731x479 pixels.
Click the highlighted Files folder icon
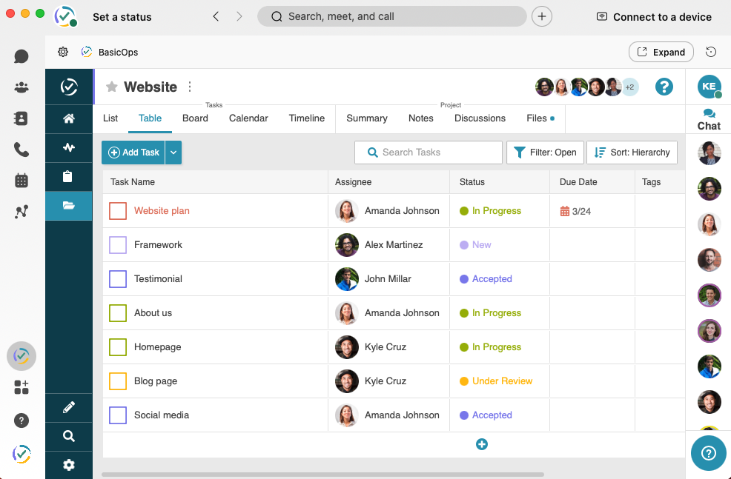coord(68,206)
